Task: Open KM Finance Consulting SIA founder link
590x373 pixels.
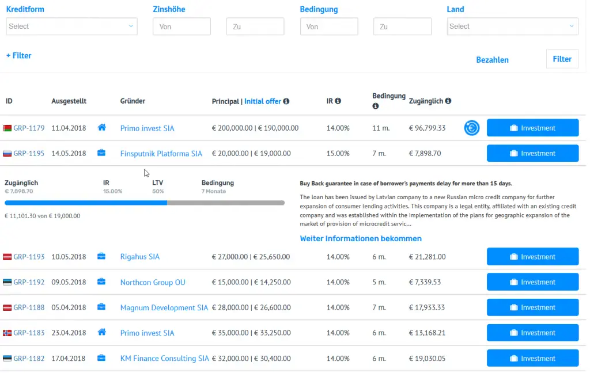Action: tap(164, 359)
